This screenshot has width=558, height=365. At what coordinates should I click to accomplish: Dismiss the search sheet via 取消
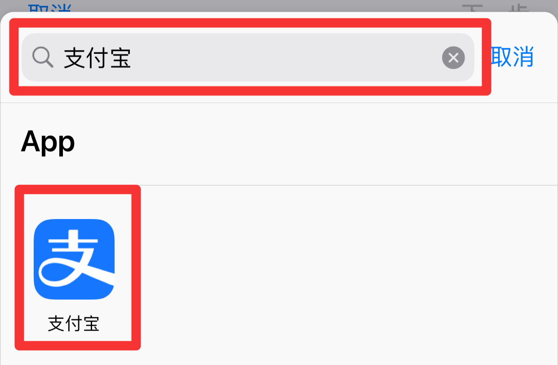click(512, 57)
